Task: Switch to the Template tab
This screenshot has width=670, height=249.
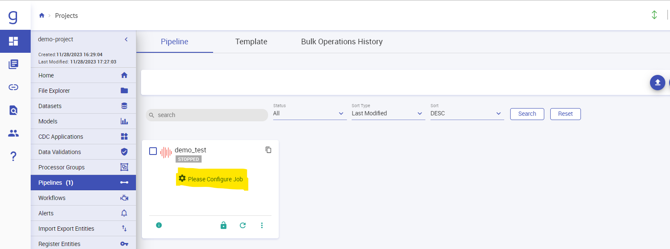Action: [251, 42]
